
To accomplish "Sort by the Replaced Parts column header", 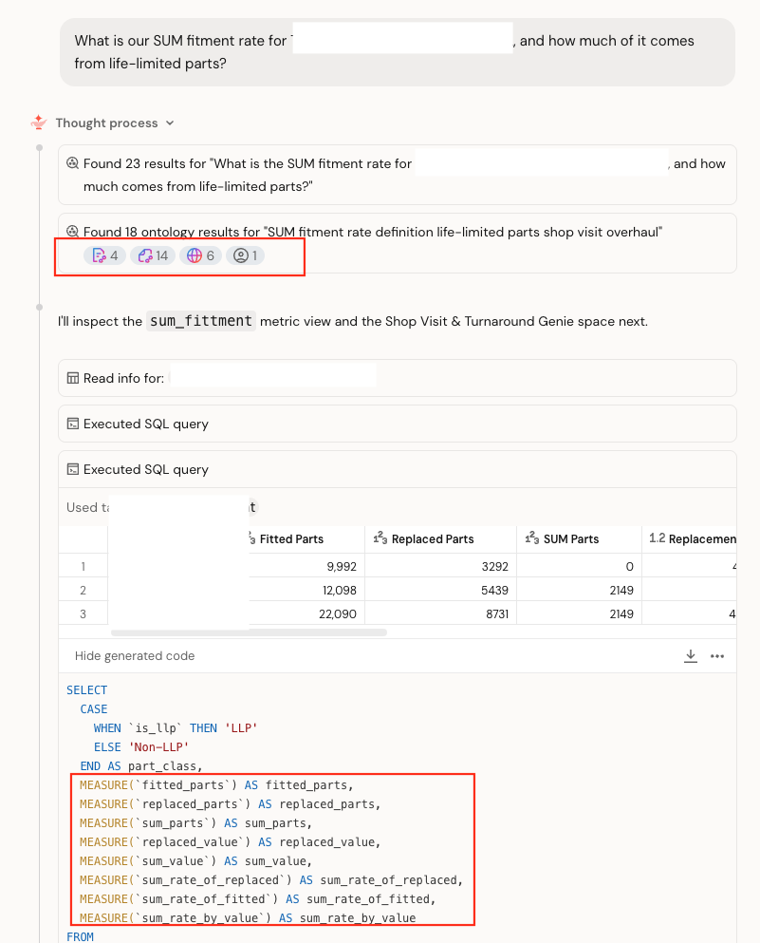I will click(440, 538).
